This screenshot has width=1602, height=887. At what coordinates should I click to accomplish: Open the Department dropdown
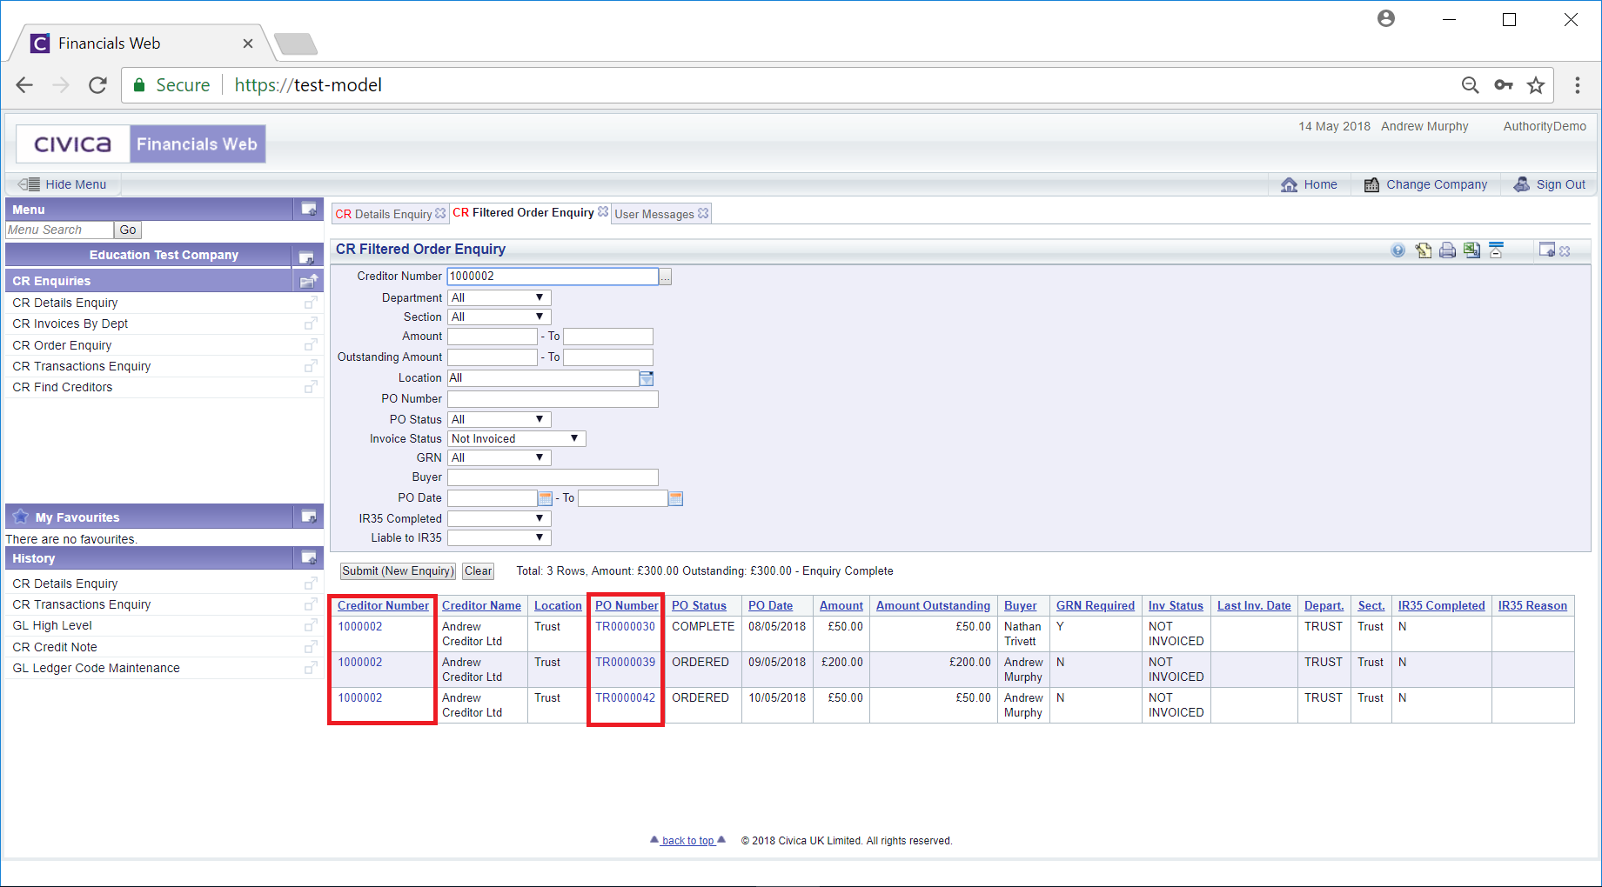click(x=499, y=298)
